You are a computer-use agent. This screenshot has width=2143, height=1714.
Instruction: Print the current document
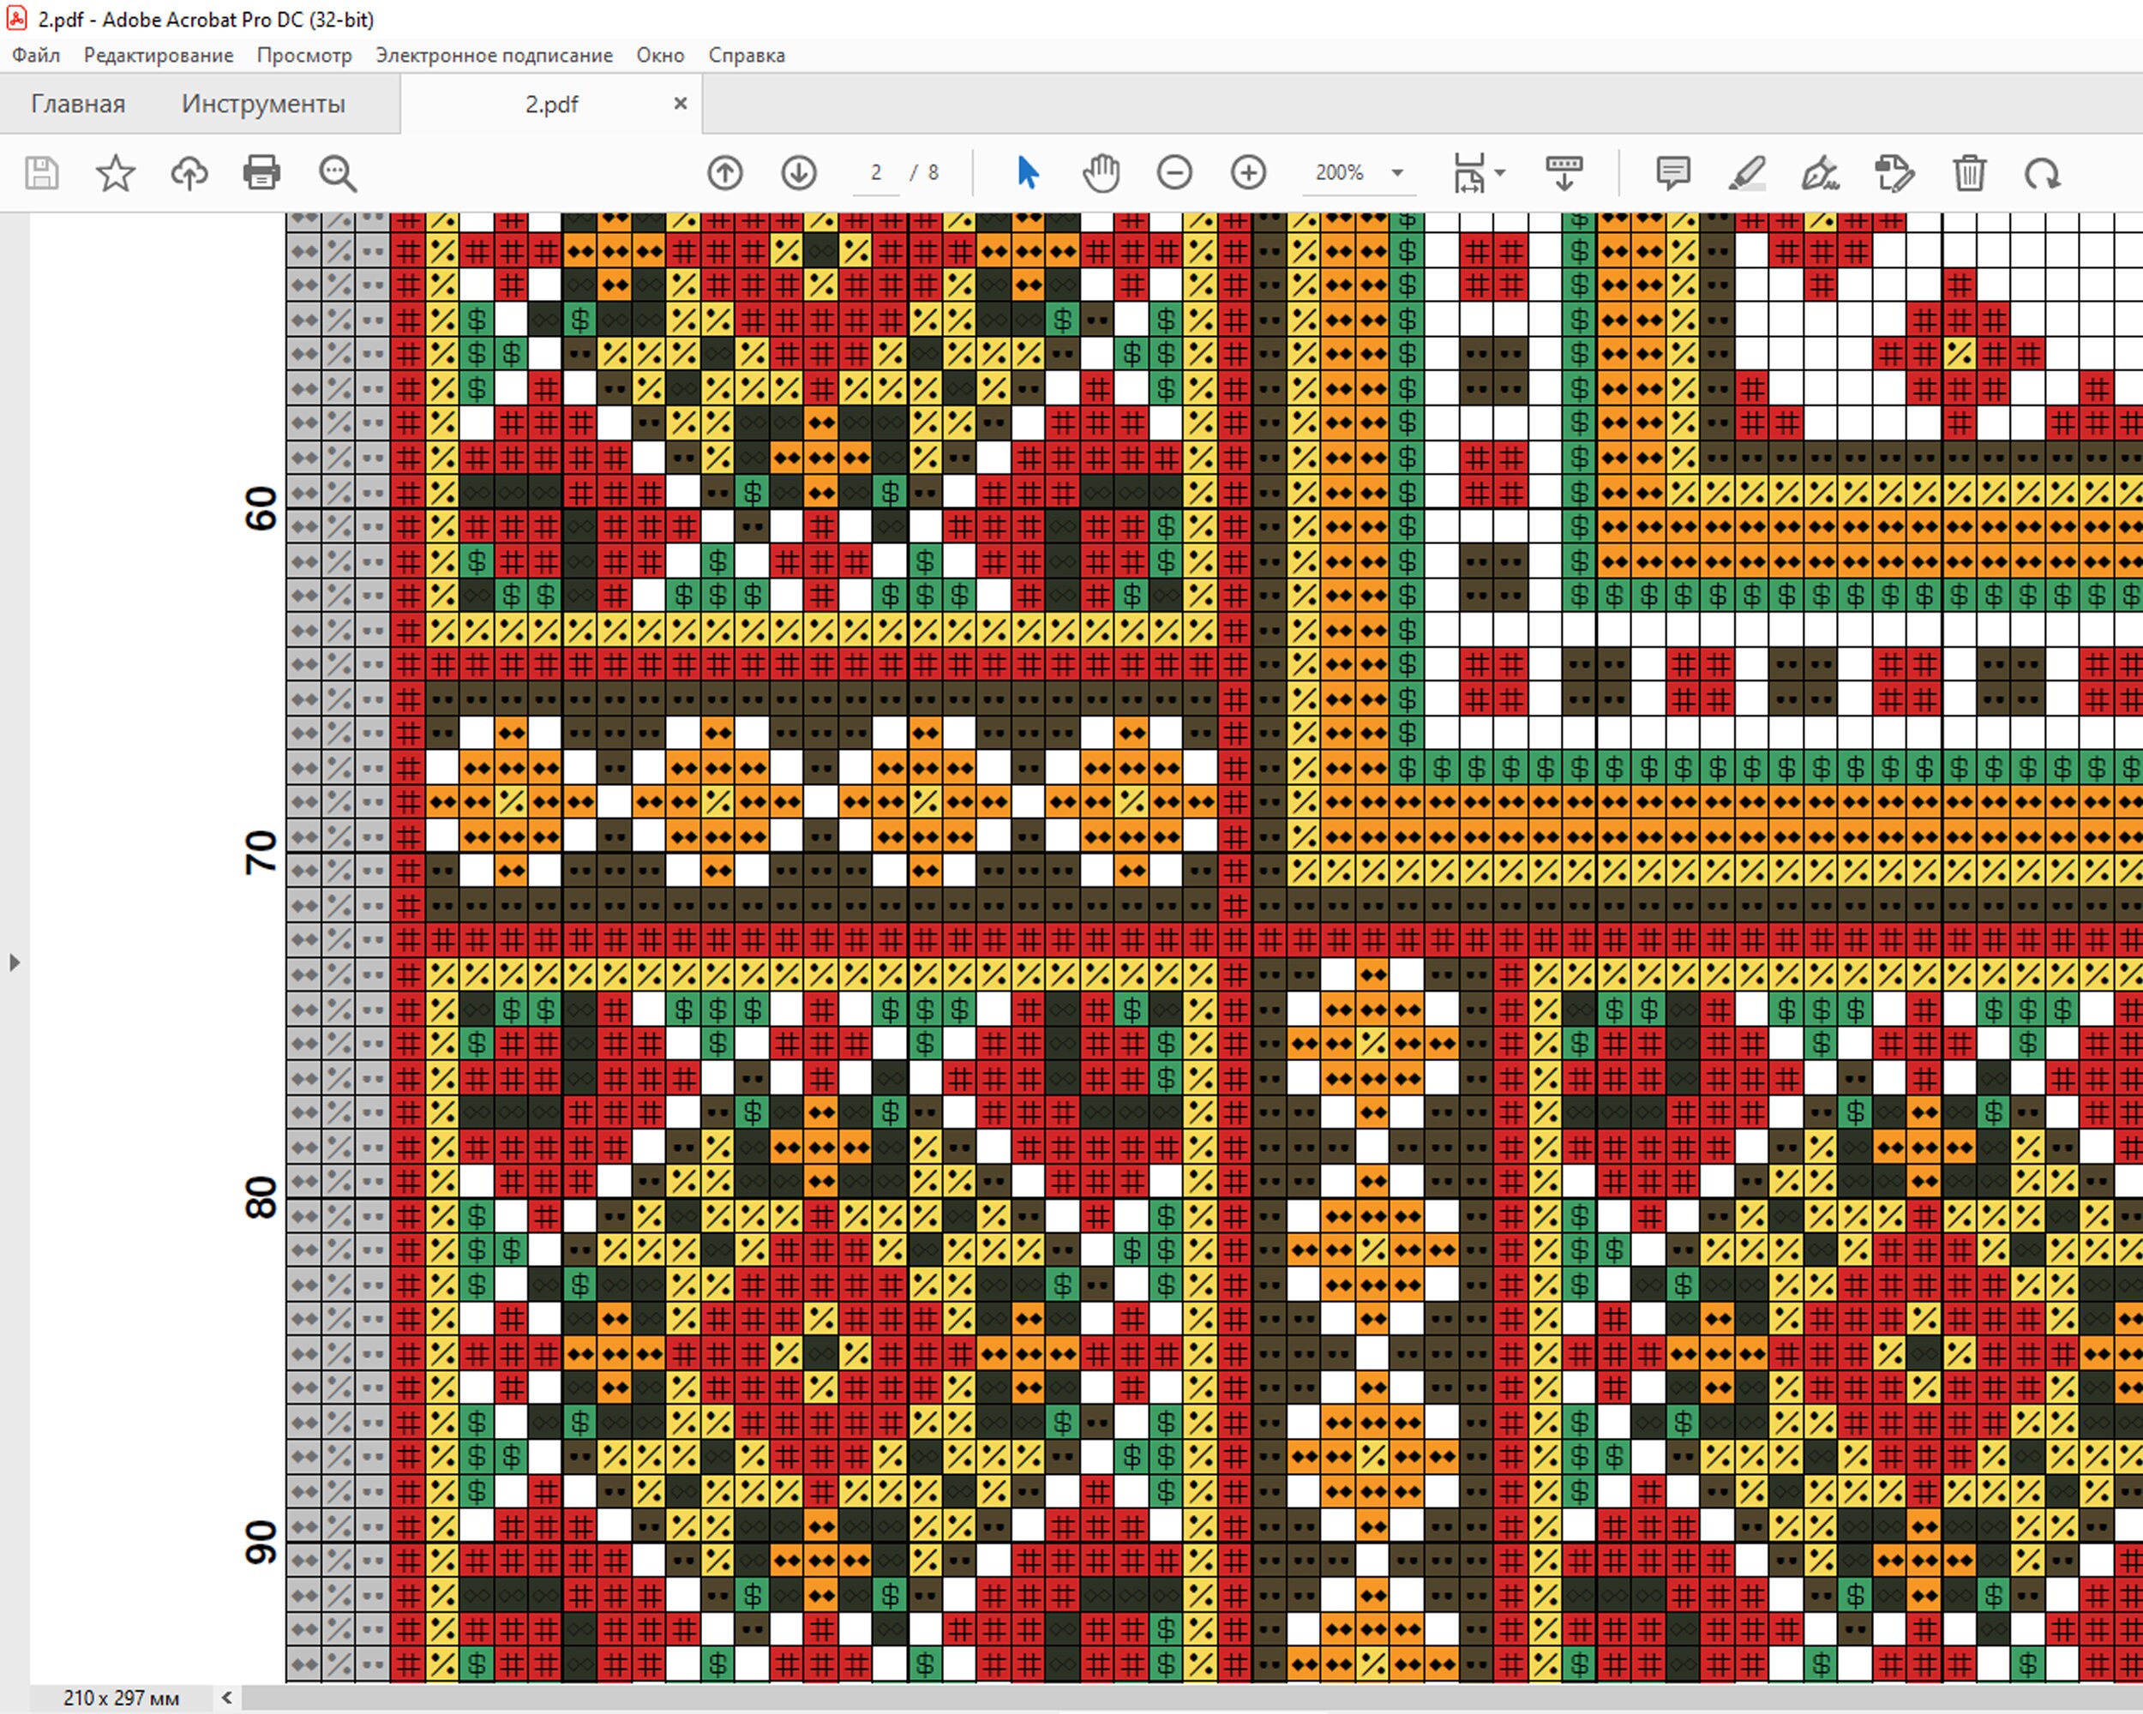[261, 173]
